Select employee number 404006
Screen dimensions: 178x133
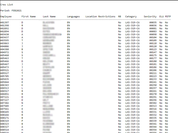coord(4,46)
